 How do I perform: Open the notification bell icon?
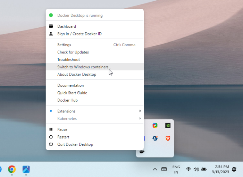pos(234,169)
